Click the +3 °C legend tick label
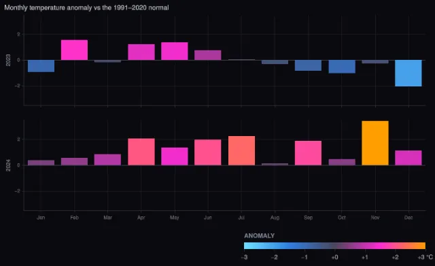435x266 pixels. pos(425,257)
